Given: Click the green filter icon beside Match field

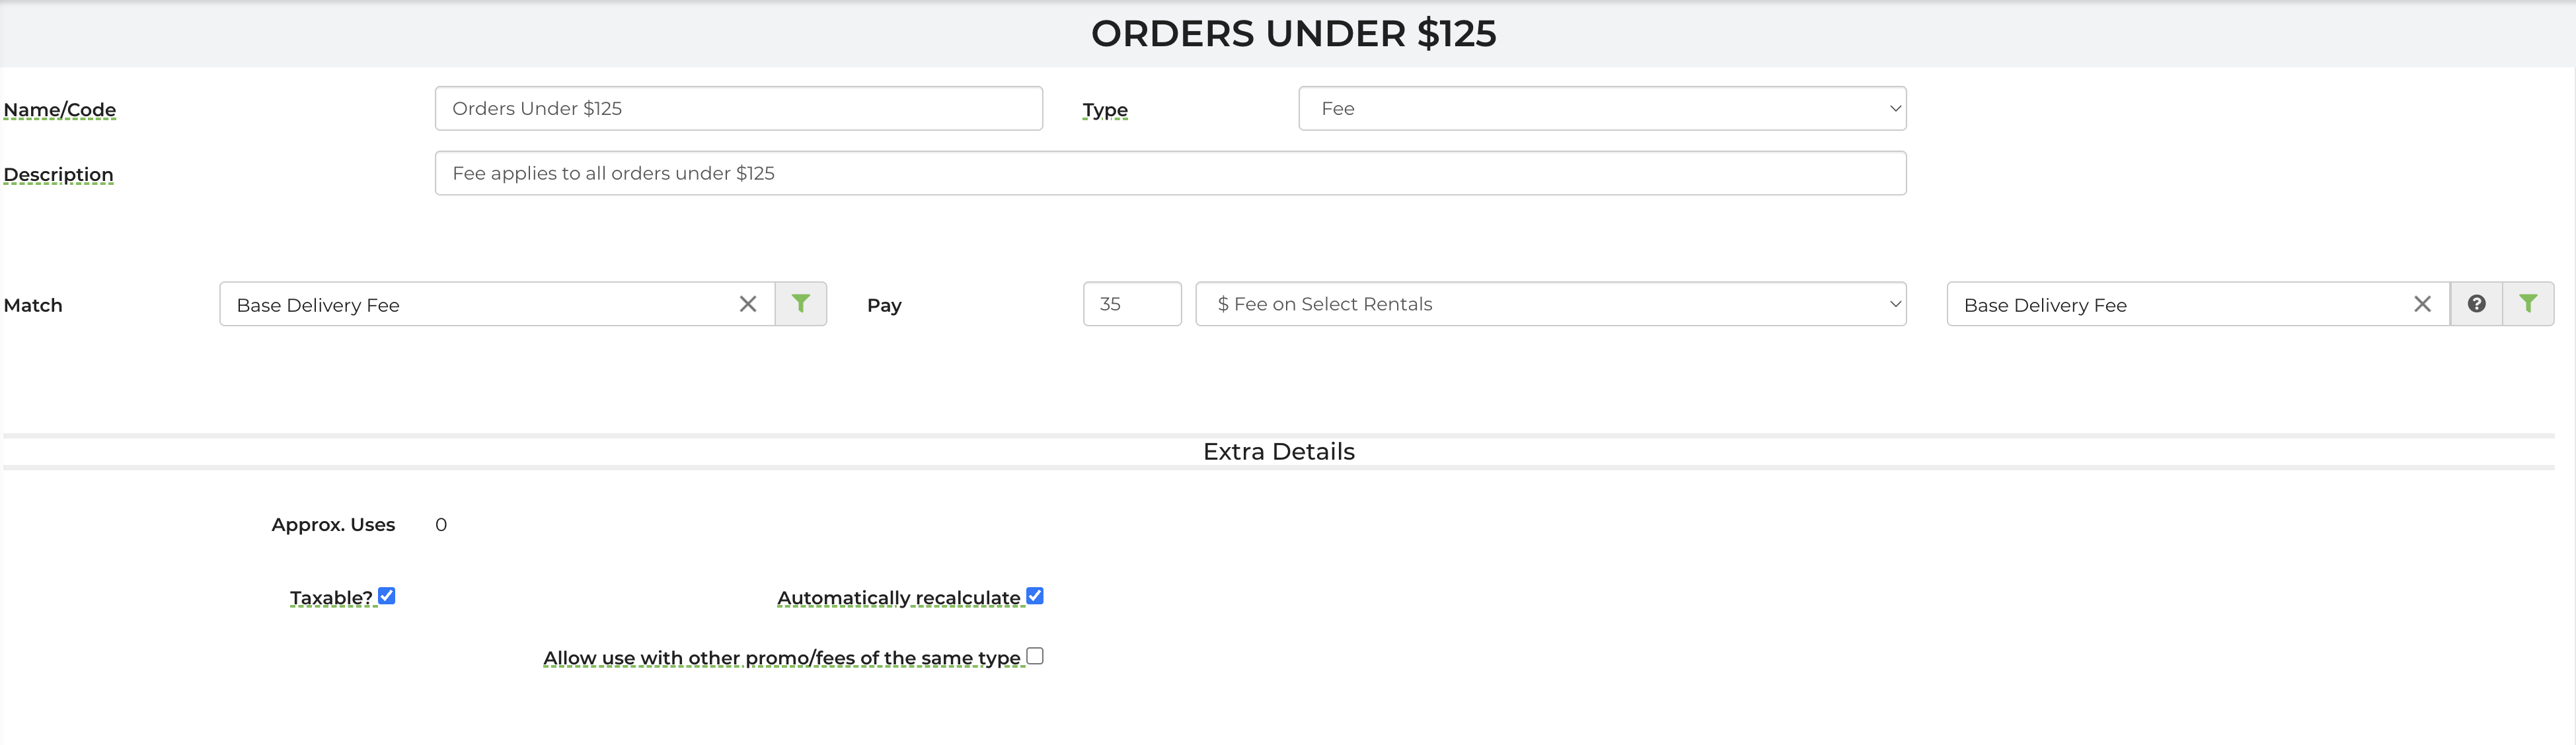Looking at the screenshot, I should [800, 304].
